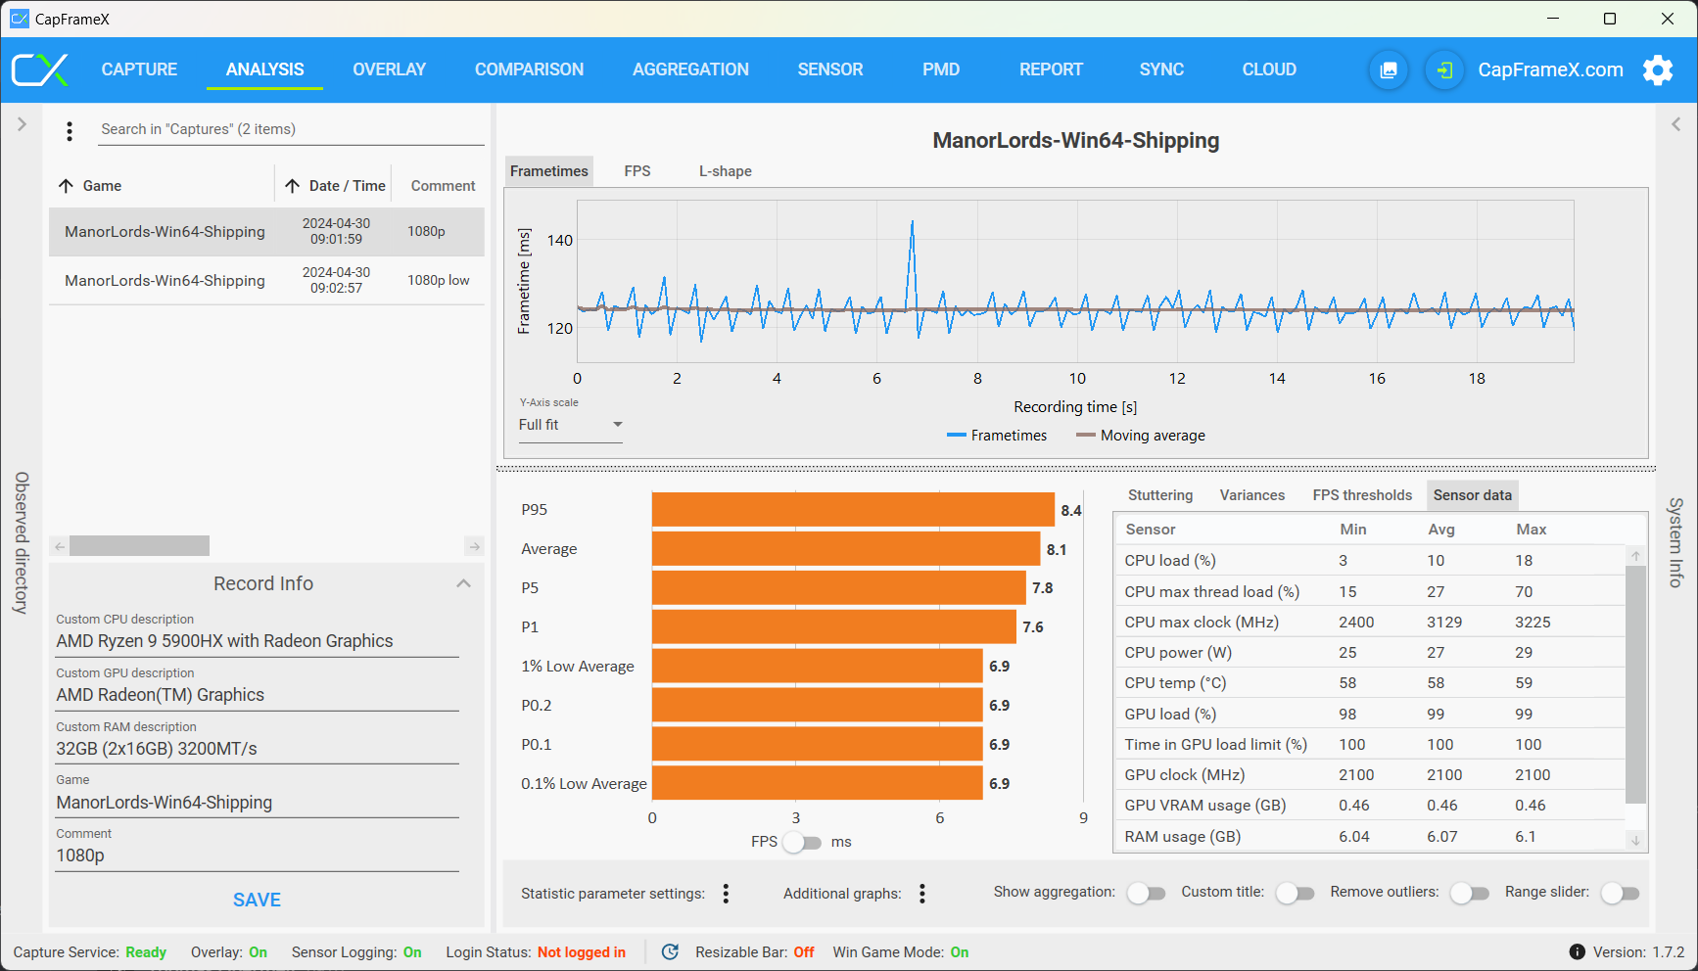Click the Search in Captures field

pos(292,129)
